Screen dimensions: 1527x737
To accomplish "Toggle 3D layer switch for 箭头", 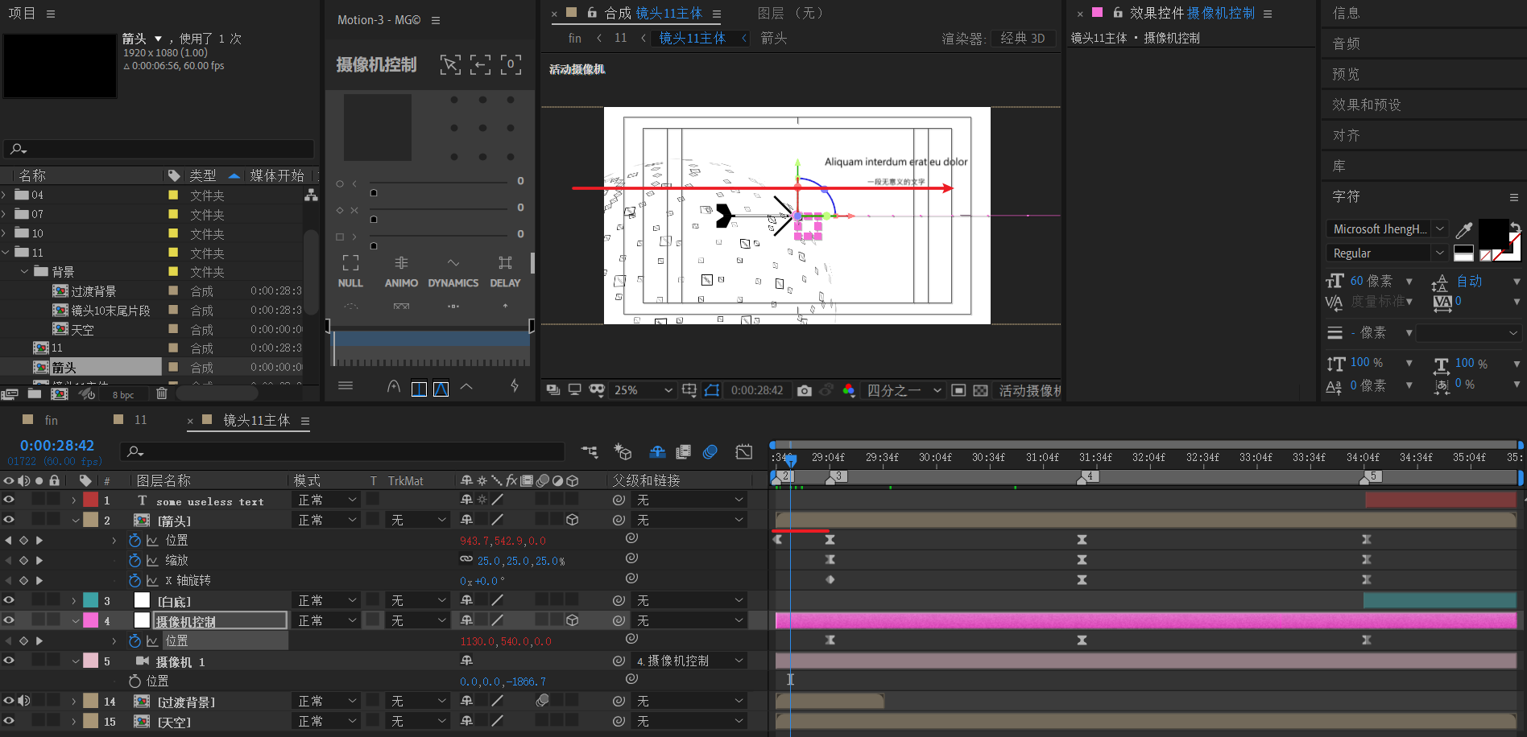I will [x=572, y=521].
